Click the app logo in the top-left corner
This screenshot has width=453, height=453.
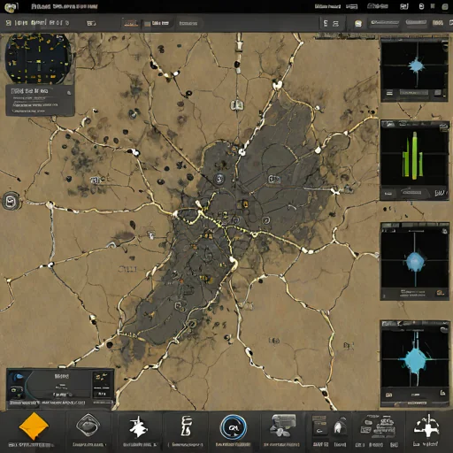(12, 7)
